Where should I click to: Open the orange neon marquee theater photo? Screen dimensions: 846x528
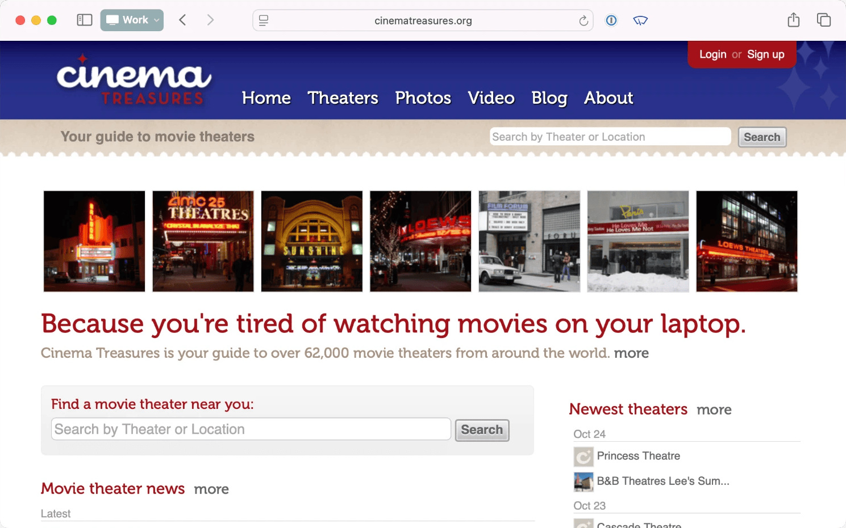point(94,241)
